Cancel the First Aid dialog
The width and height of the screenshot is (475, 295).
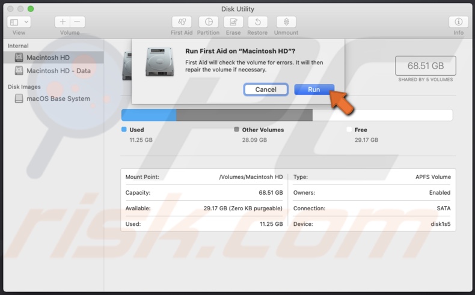[x=266, y=90]
